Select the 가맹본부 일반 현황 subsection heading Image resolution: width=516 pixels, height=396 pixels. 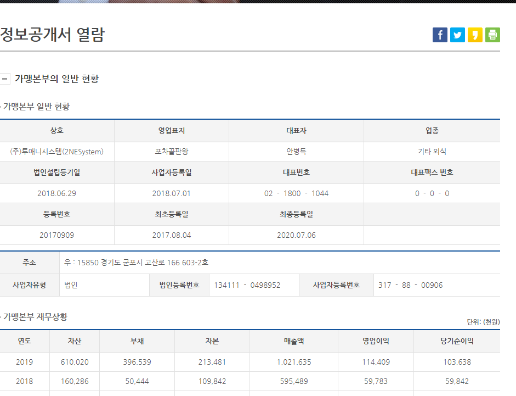(36, 107)
